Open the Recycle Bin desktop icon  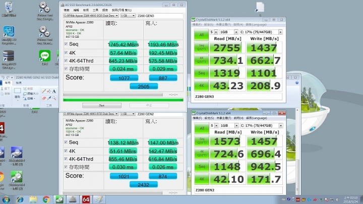9,9
